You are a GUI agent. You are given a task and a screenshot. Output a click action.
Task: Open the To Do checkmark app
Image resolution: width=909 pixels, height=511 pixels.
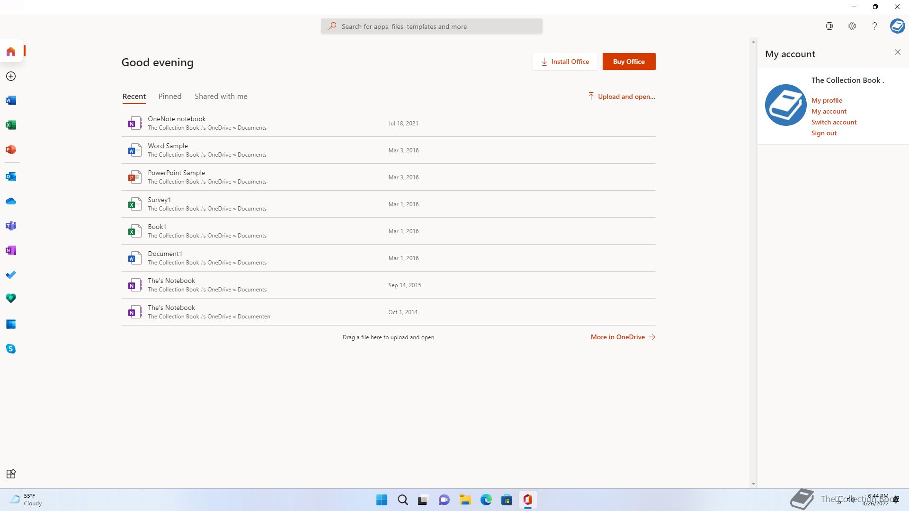click(11, 275)
